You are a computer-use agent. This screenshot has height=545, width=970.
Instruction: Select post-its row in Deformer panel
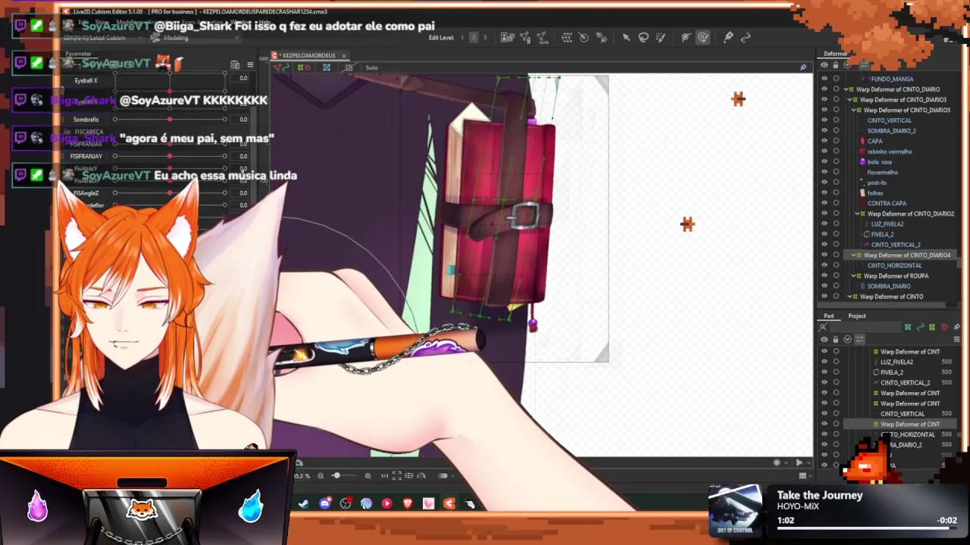(877, 182)
